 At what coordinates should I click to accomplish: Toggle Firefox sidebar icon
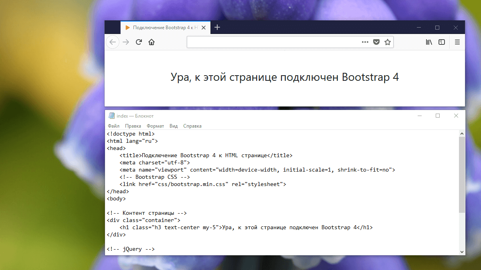pos(442,42)
